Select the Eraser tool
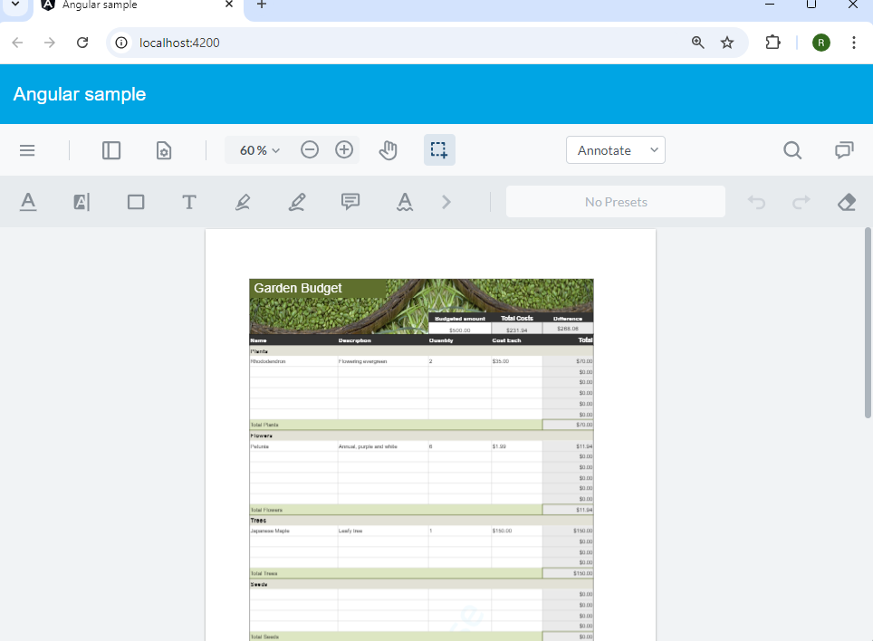This screenshot has width=873, height=641. (x=846, y=202)
